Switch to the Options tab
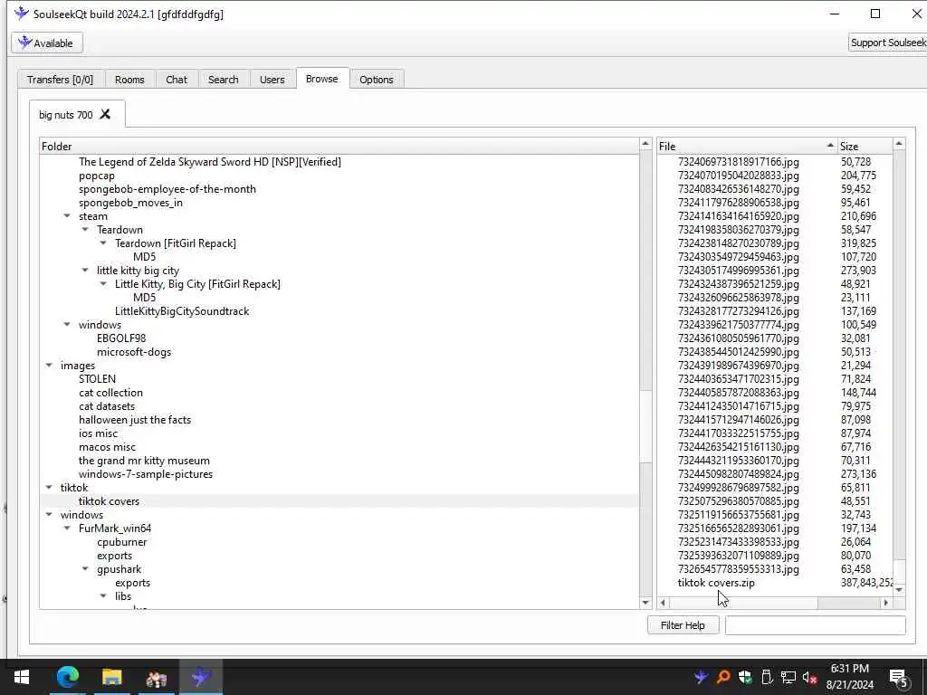The width and height of the screenshot is (927, 695). pyautogui.click(x=376, y=80)
